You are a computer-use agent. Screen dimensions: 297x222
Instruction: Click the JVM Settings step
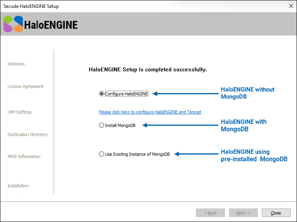[x=20, y=112]
